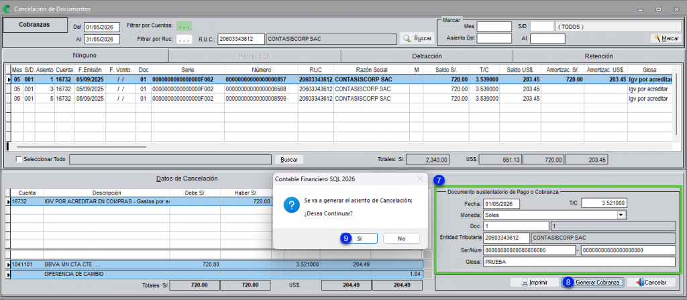Maximize the Cancelación de Documentos window
This screenshot has width=687, height=300.
pos(659,9)
